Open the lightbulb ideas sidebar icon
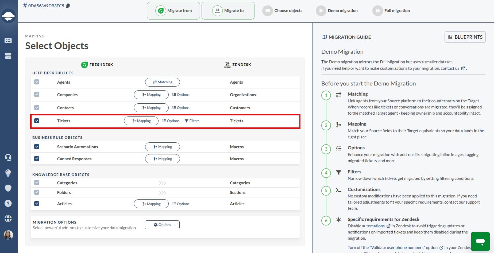 point(8,173)
